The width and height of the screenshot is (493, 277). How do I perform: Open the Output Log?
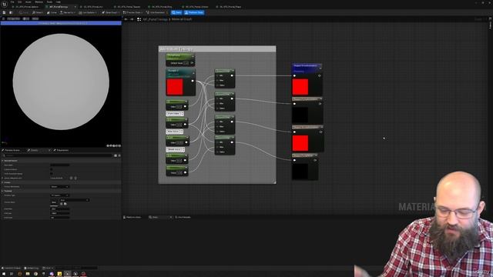(32, 268)
